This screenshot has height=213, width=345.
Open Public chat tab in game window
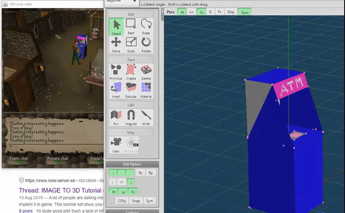pyautogui.click(x=19, y=160)
